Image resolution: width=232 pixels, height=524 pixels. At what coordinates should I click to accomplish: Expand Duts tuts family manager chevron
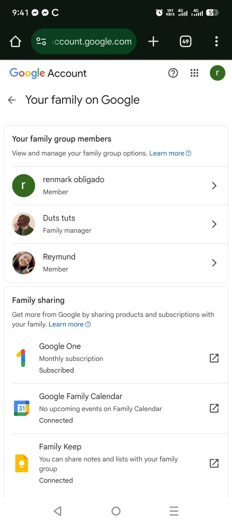214,224
